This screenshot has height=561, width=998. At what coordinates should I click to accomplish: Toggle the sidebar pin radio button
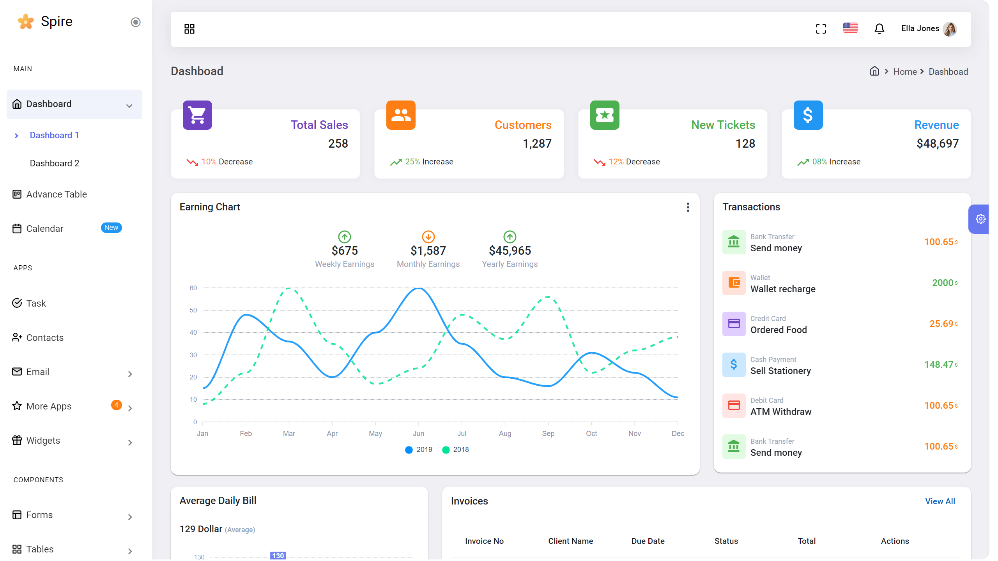tap(135, 22)
